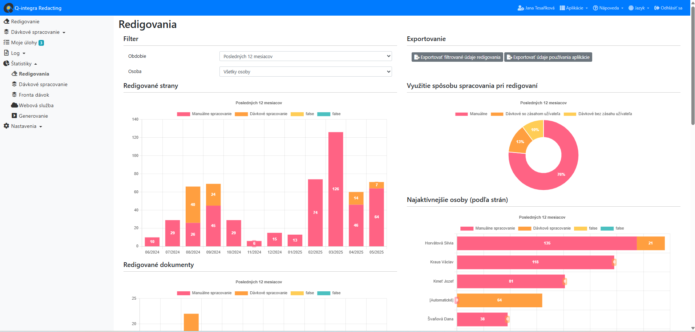Open the Aplikácie menu in top bar
The image size is (695, 332).
pyautogui.click(x=574, y=8)
